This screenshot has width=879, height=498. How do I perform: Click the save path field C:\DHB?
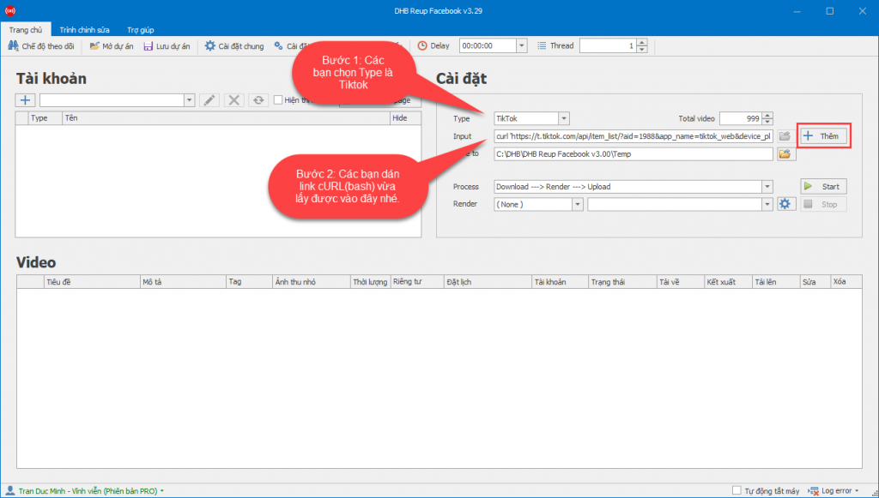pyautogui.click(x=633, y=154)
